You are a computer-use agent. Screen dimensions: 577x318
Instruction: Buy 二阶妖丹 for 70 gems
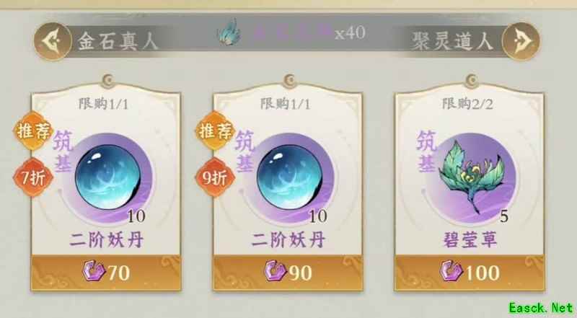coord(106,273)
